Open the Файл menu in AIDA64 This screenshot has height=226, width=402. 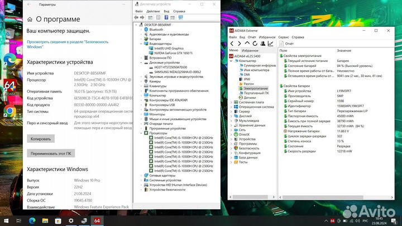point(233,37)
